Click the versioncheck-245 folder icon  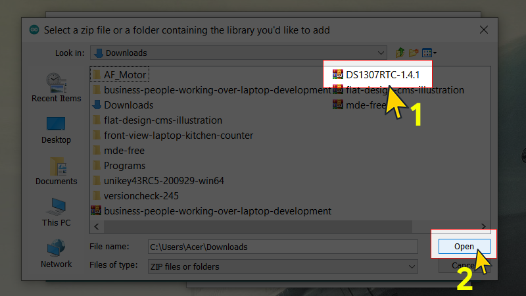point(97,195)
